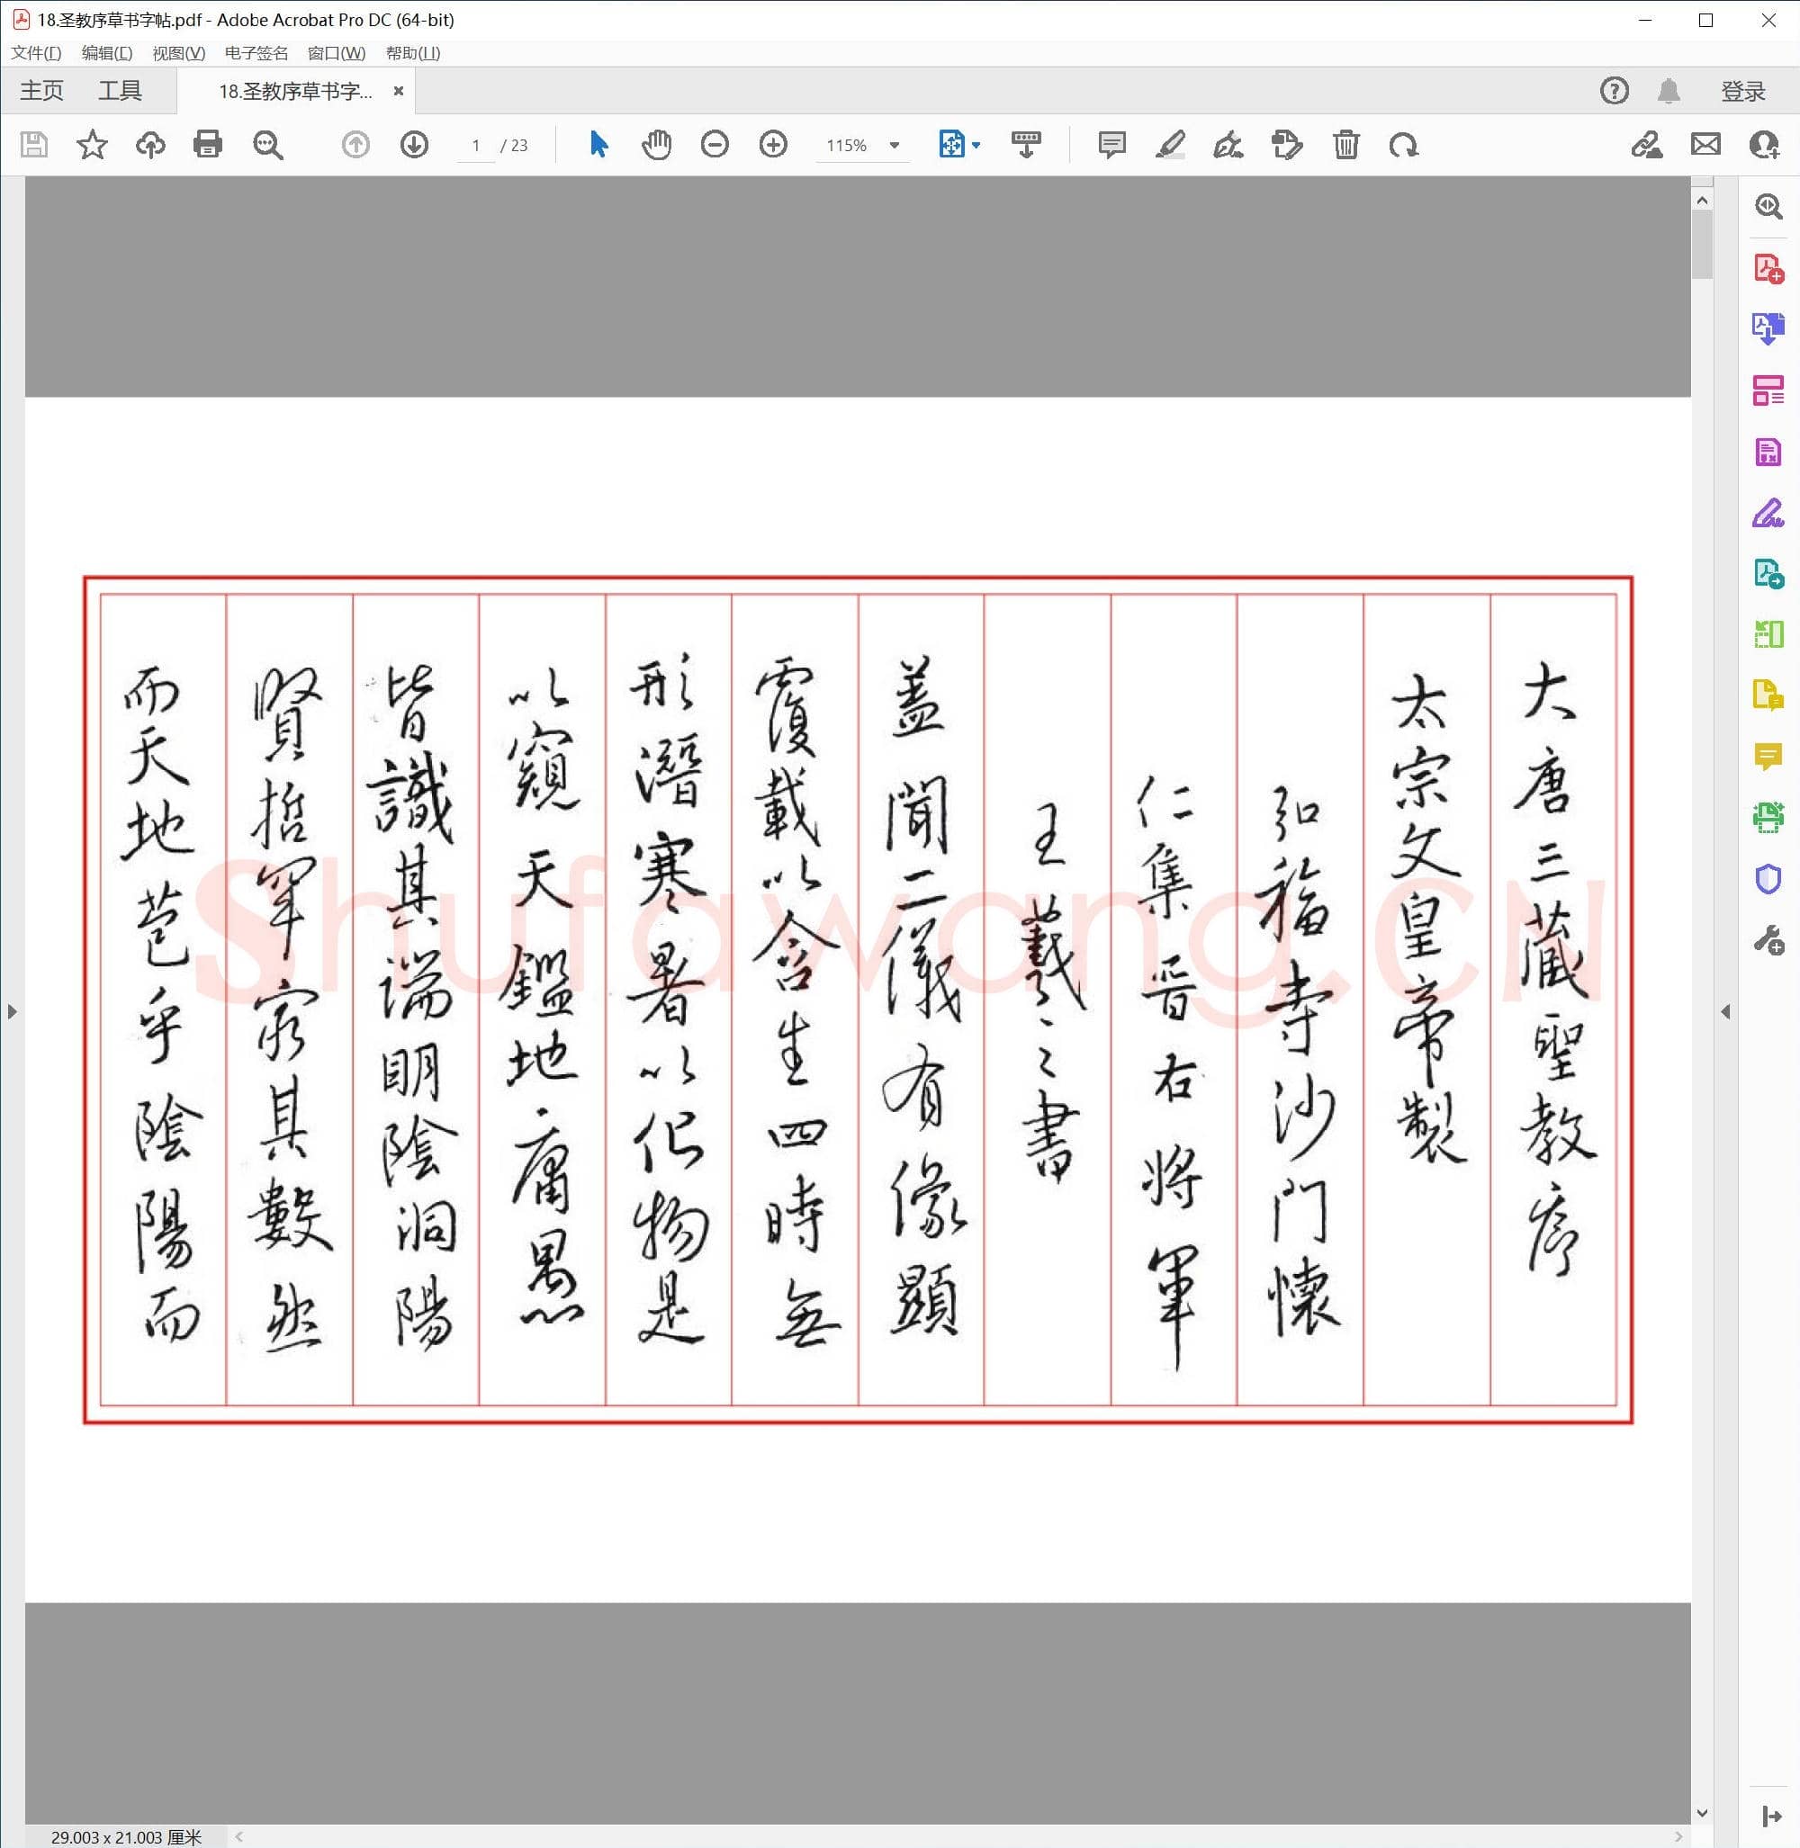Open the Protect tool shield icon
1800x1848 pixels.
(x=1768, y=877)
